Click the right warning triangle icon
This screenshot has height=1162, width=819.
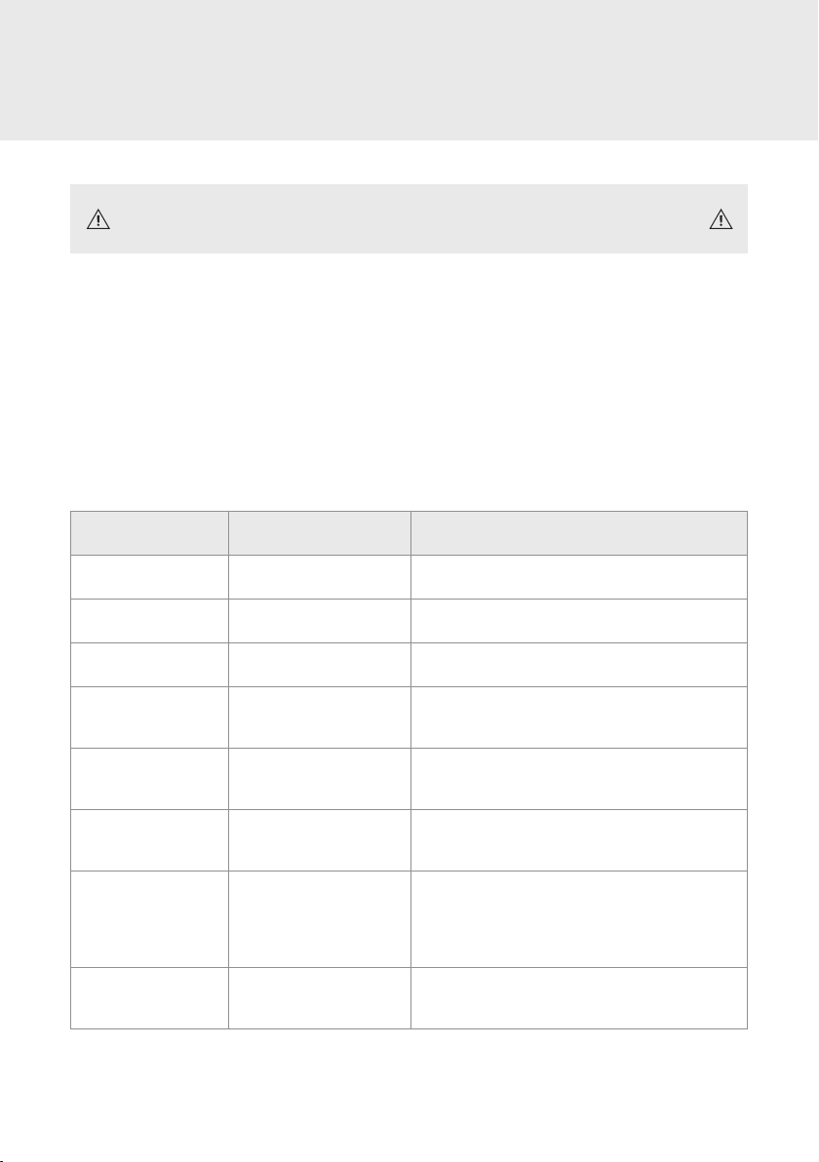pos(721,219)
